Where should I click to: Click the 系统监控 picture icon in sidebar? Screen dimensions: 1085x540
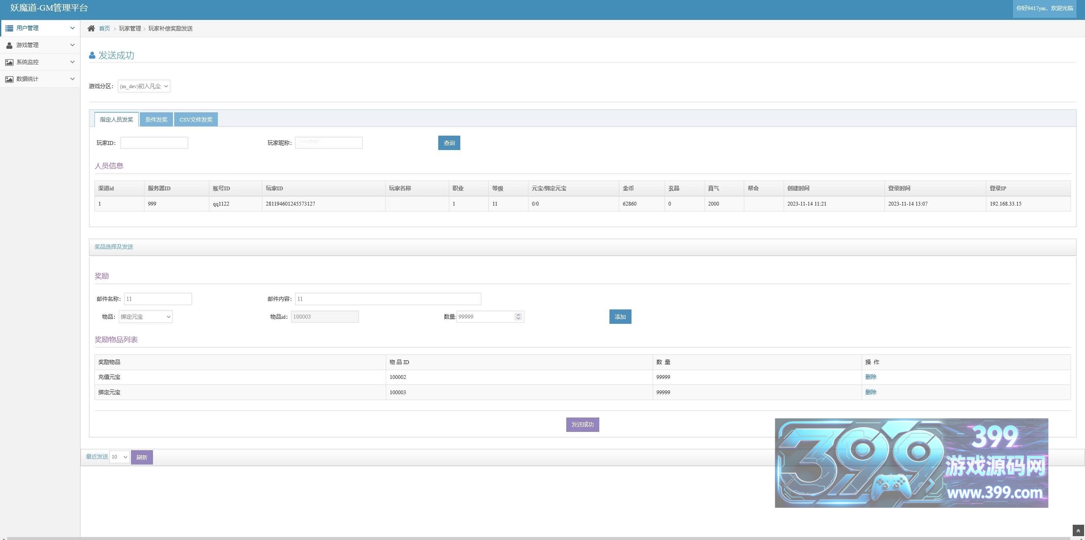click(x=9, y=62)
